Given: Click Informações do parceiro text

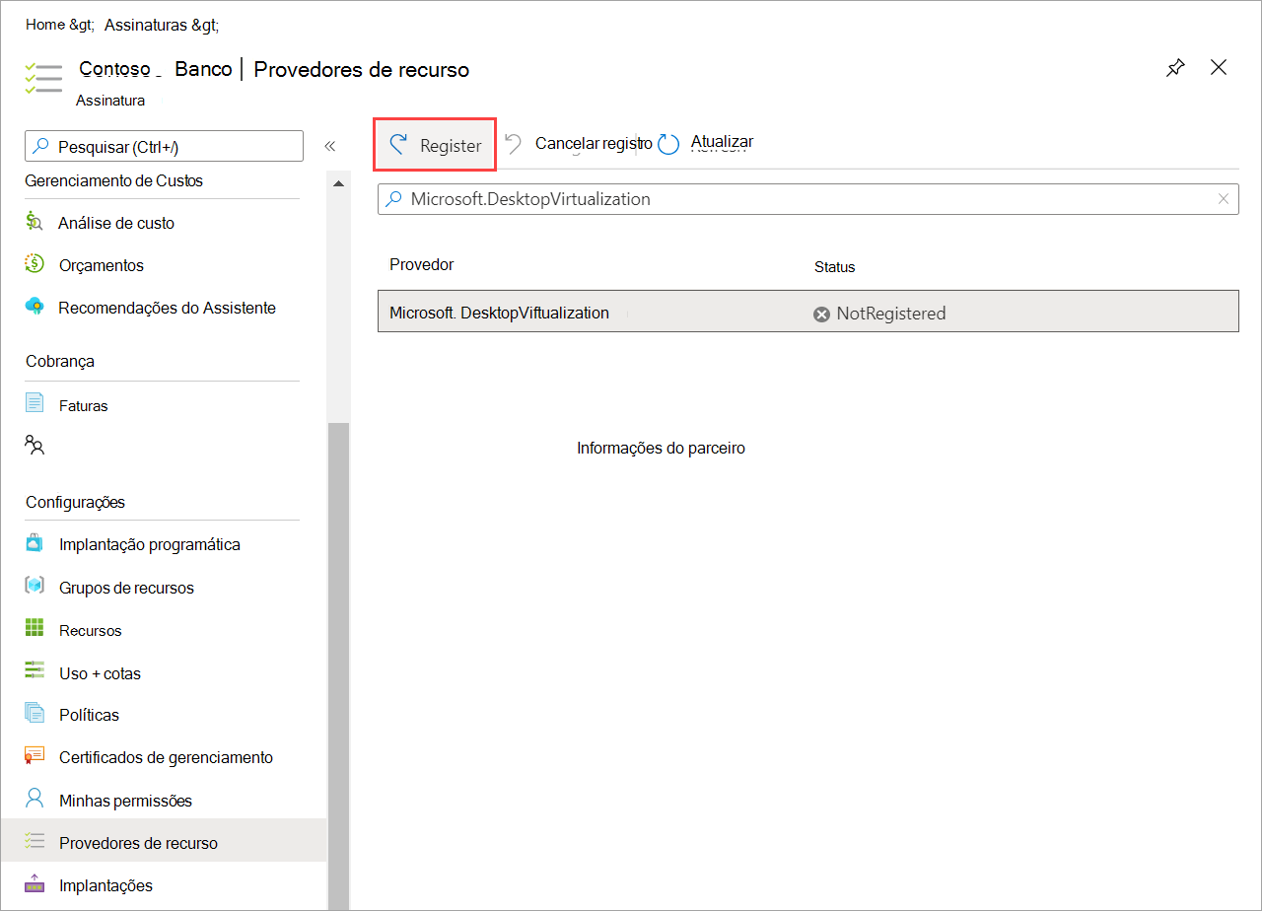Looking at the screenshot, I should click(x=661, y=449).
